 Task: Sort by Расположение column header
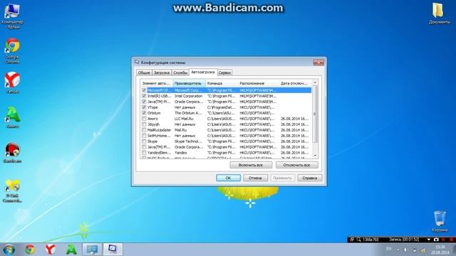[x=258, y=83]
